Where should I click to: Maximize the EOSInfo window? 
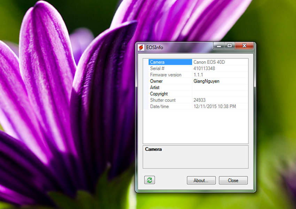click(x=229, y=46)
